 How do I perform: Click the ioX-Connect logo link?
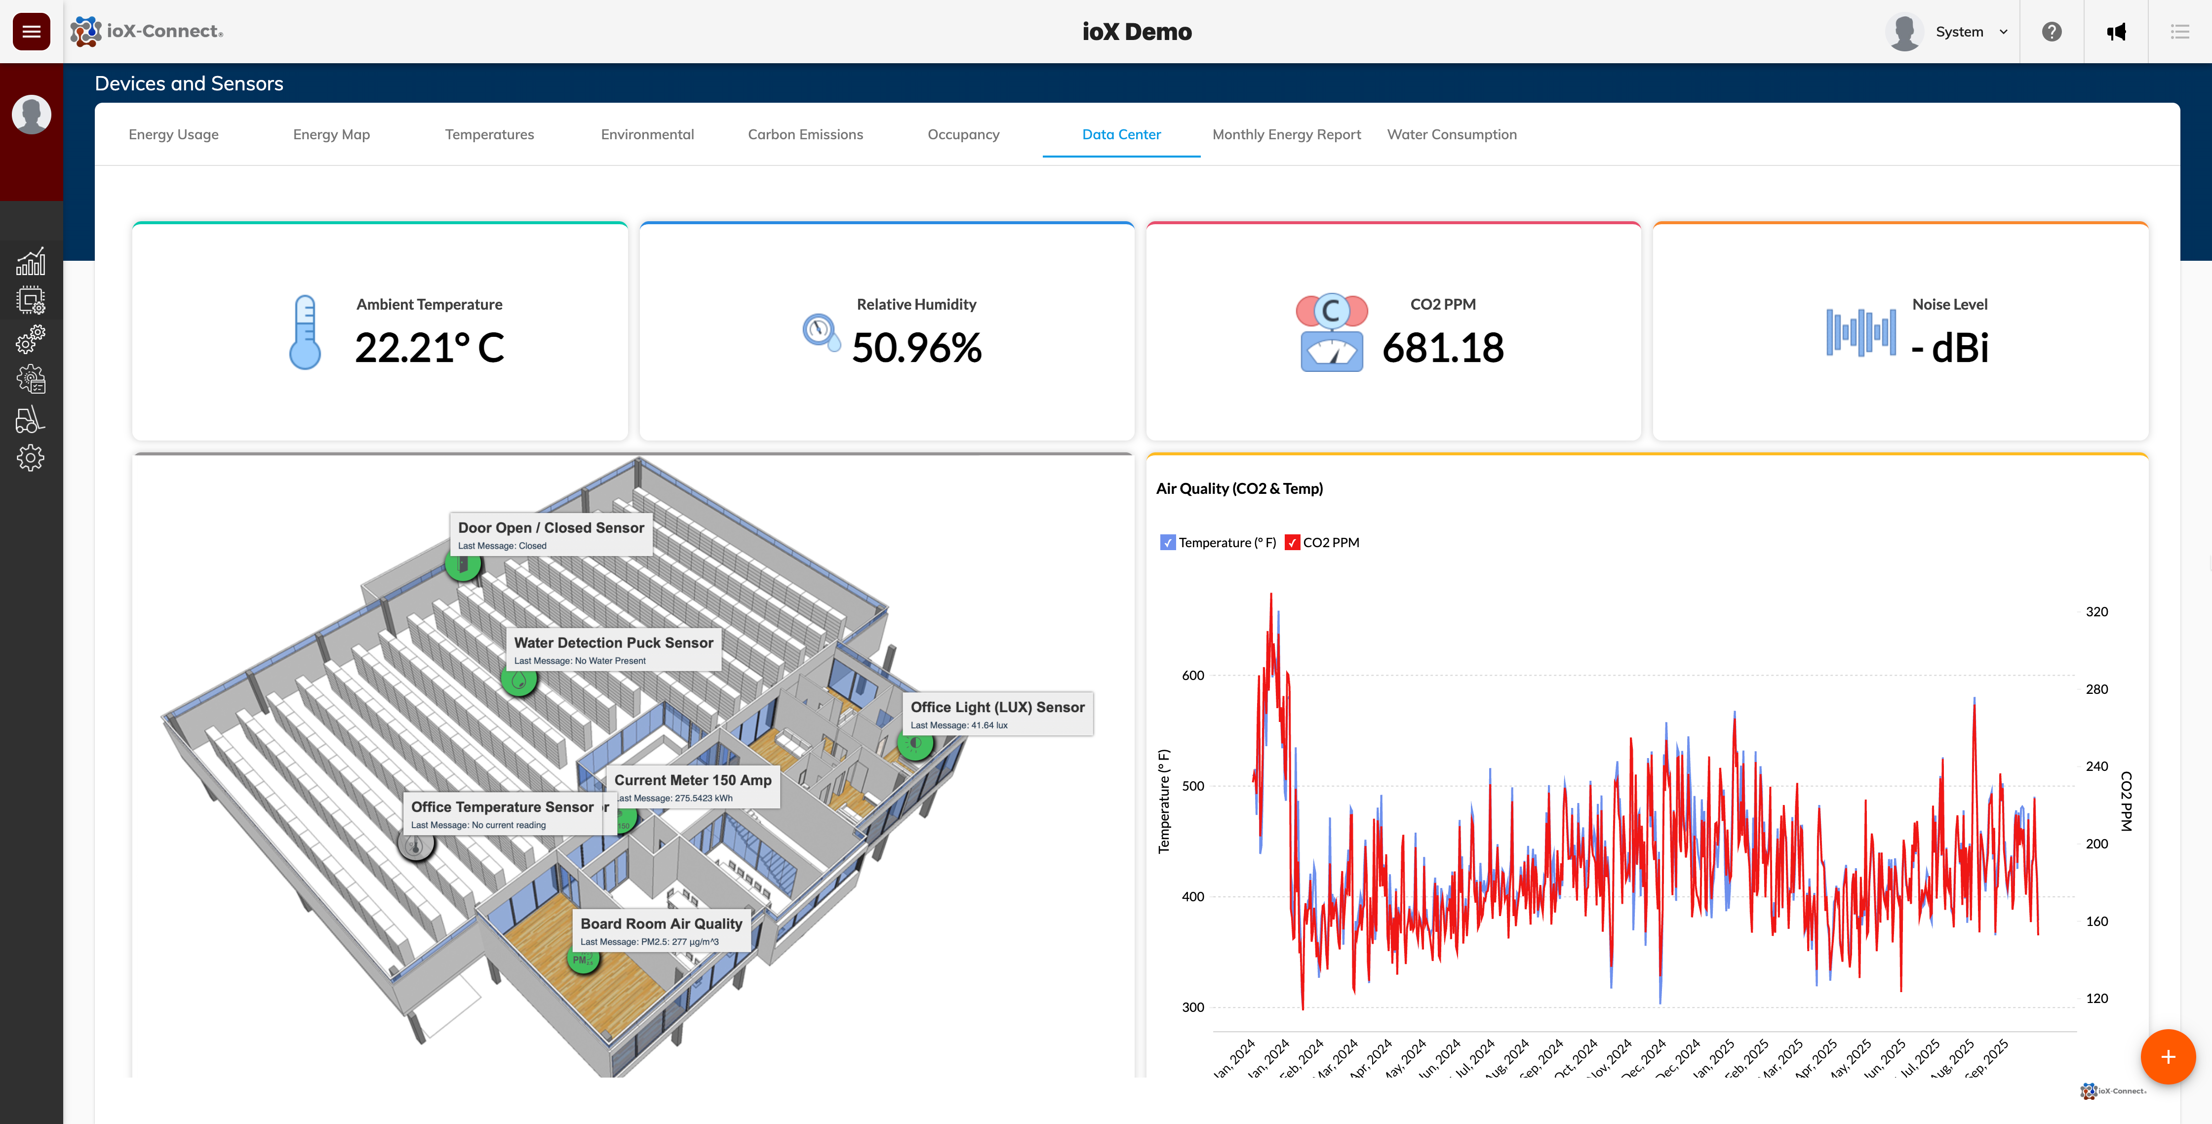coord(147,32)
